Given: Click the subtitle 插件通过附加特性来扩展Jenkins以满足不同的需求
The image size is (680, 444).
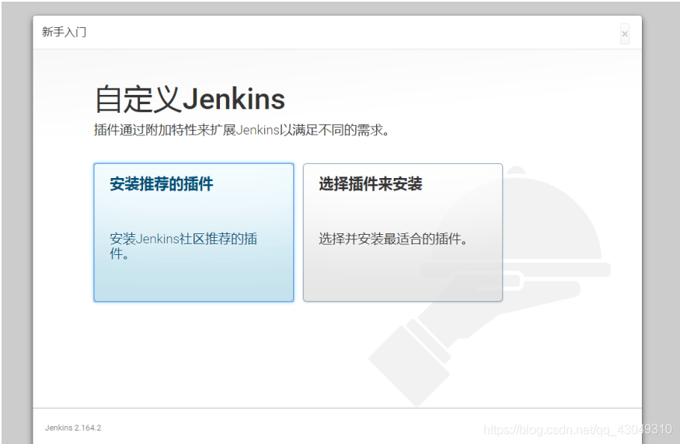Looking at the screenshot, I should coord(242,130).
